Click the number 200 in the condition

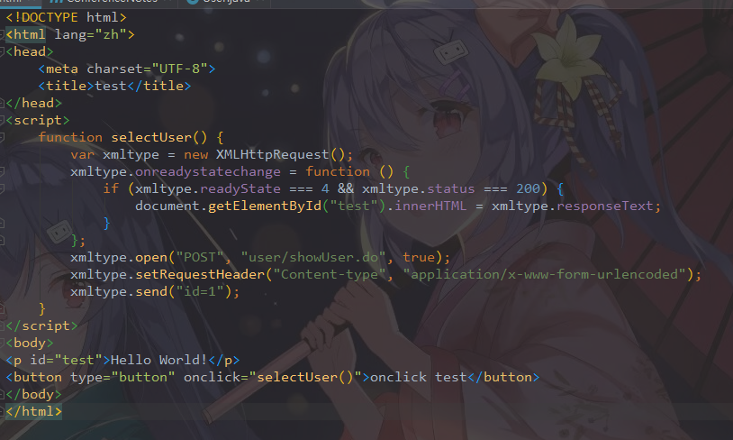coord(528,189)
